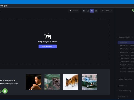
Task: Select Too Soft - Very Noisy model
Action: pyautogui.click(x=127, y=68)
